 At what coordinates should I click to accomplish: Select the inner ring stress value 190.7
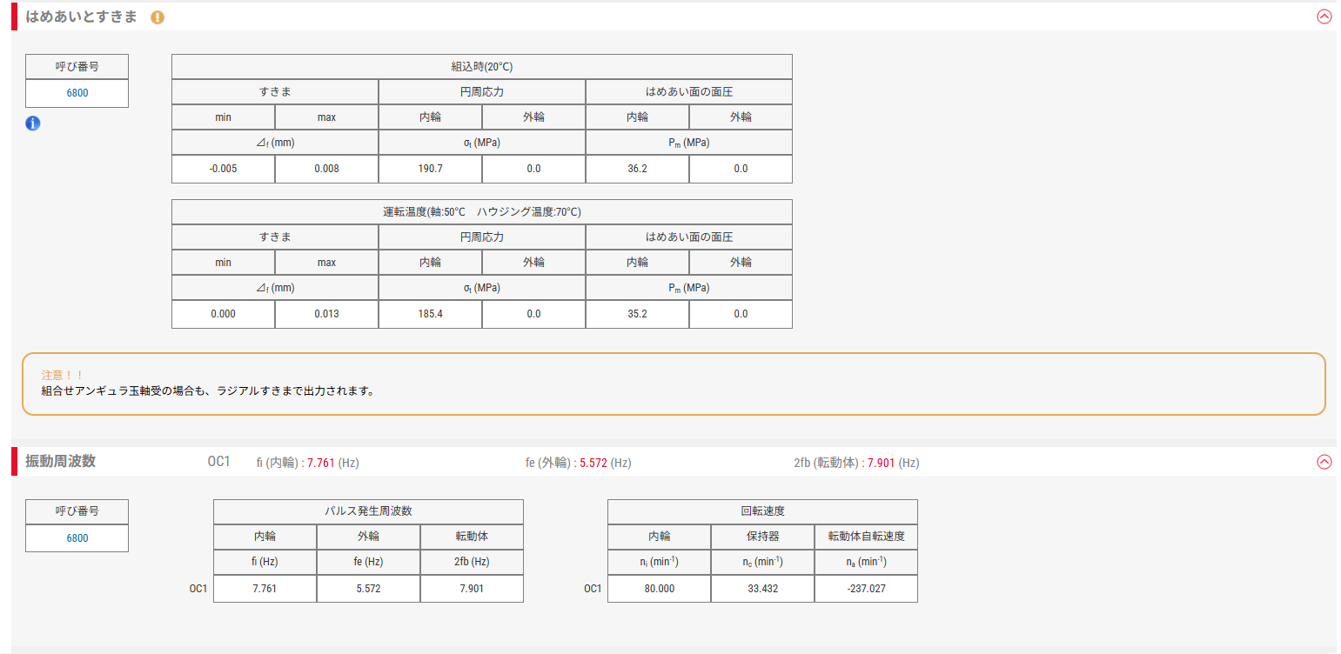coord(430,169)
